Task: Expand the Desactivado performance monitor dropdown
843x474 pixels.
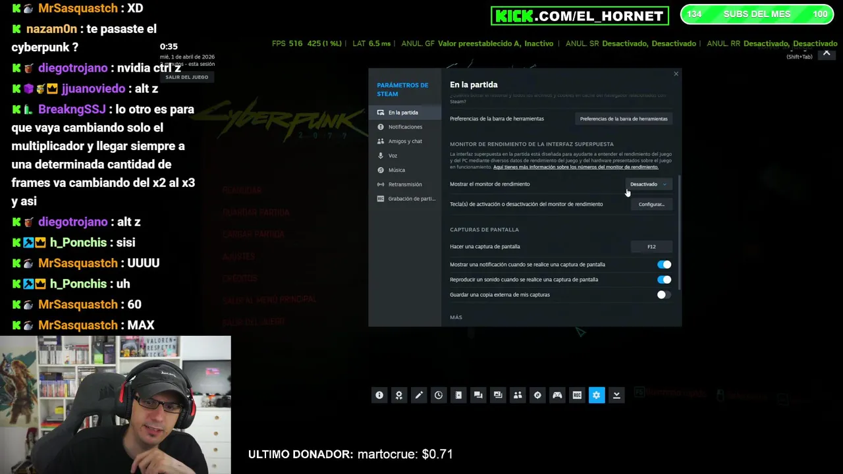Action: [x=648, y=184]
